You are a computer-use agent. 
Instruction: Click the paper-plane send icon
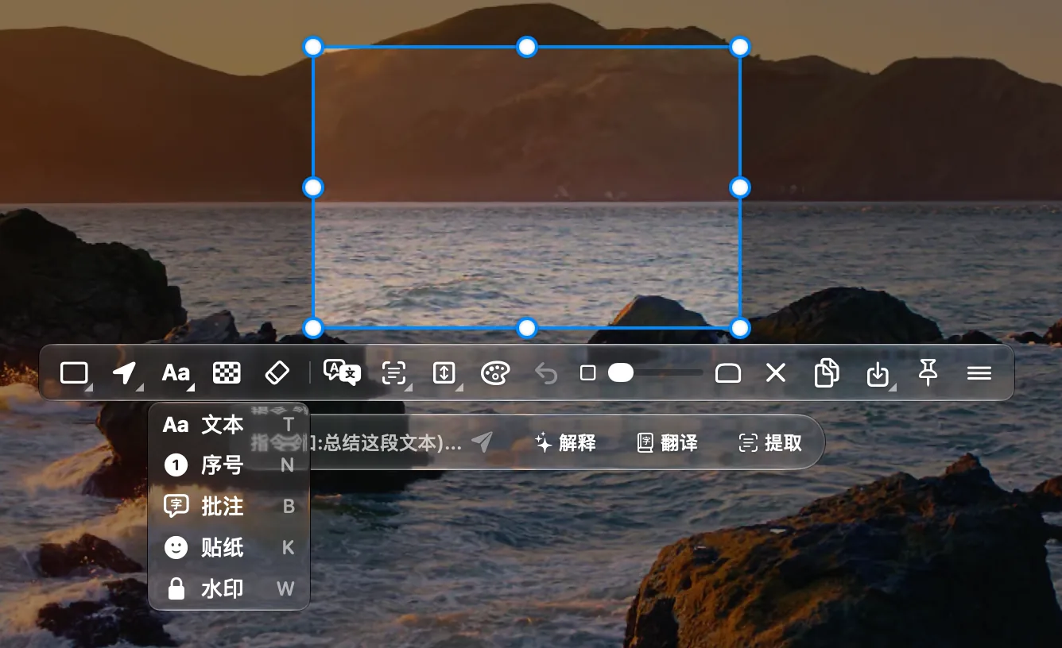(x=482, y=442)
